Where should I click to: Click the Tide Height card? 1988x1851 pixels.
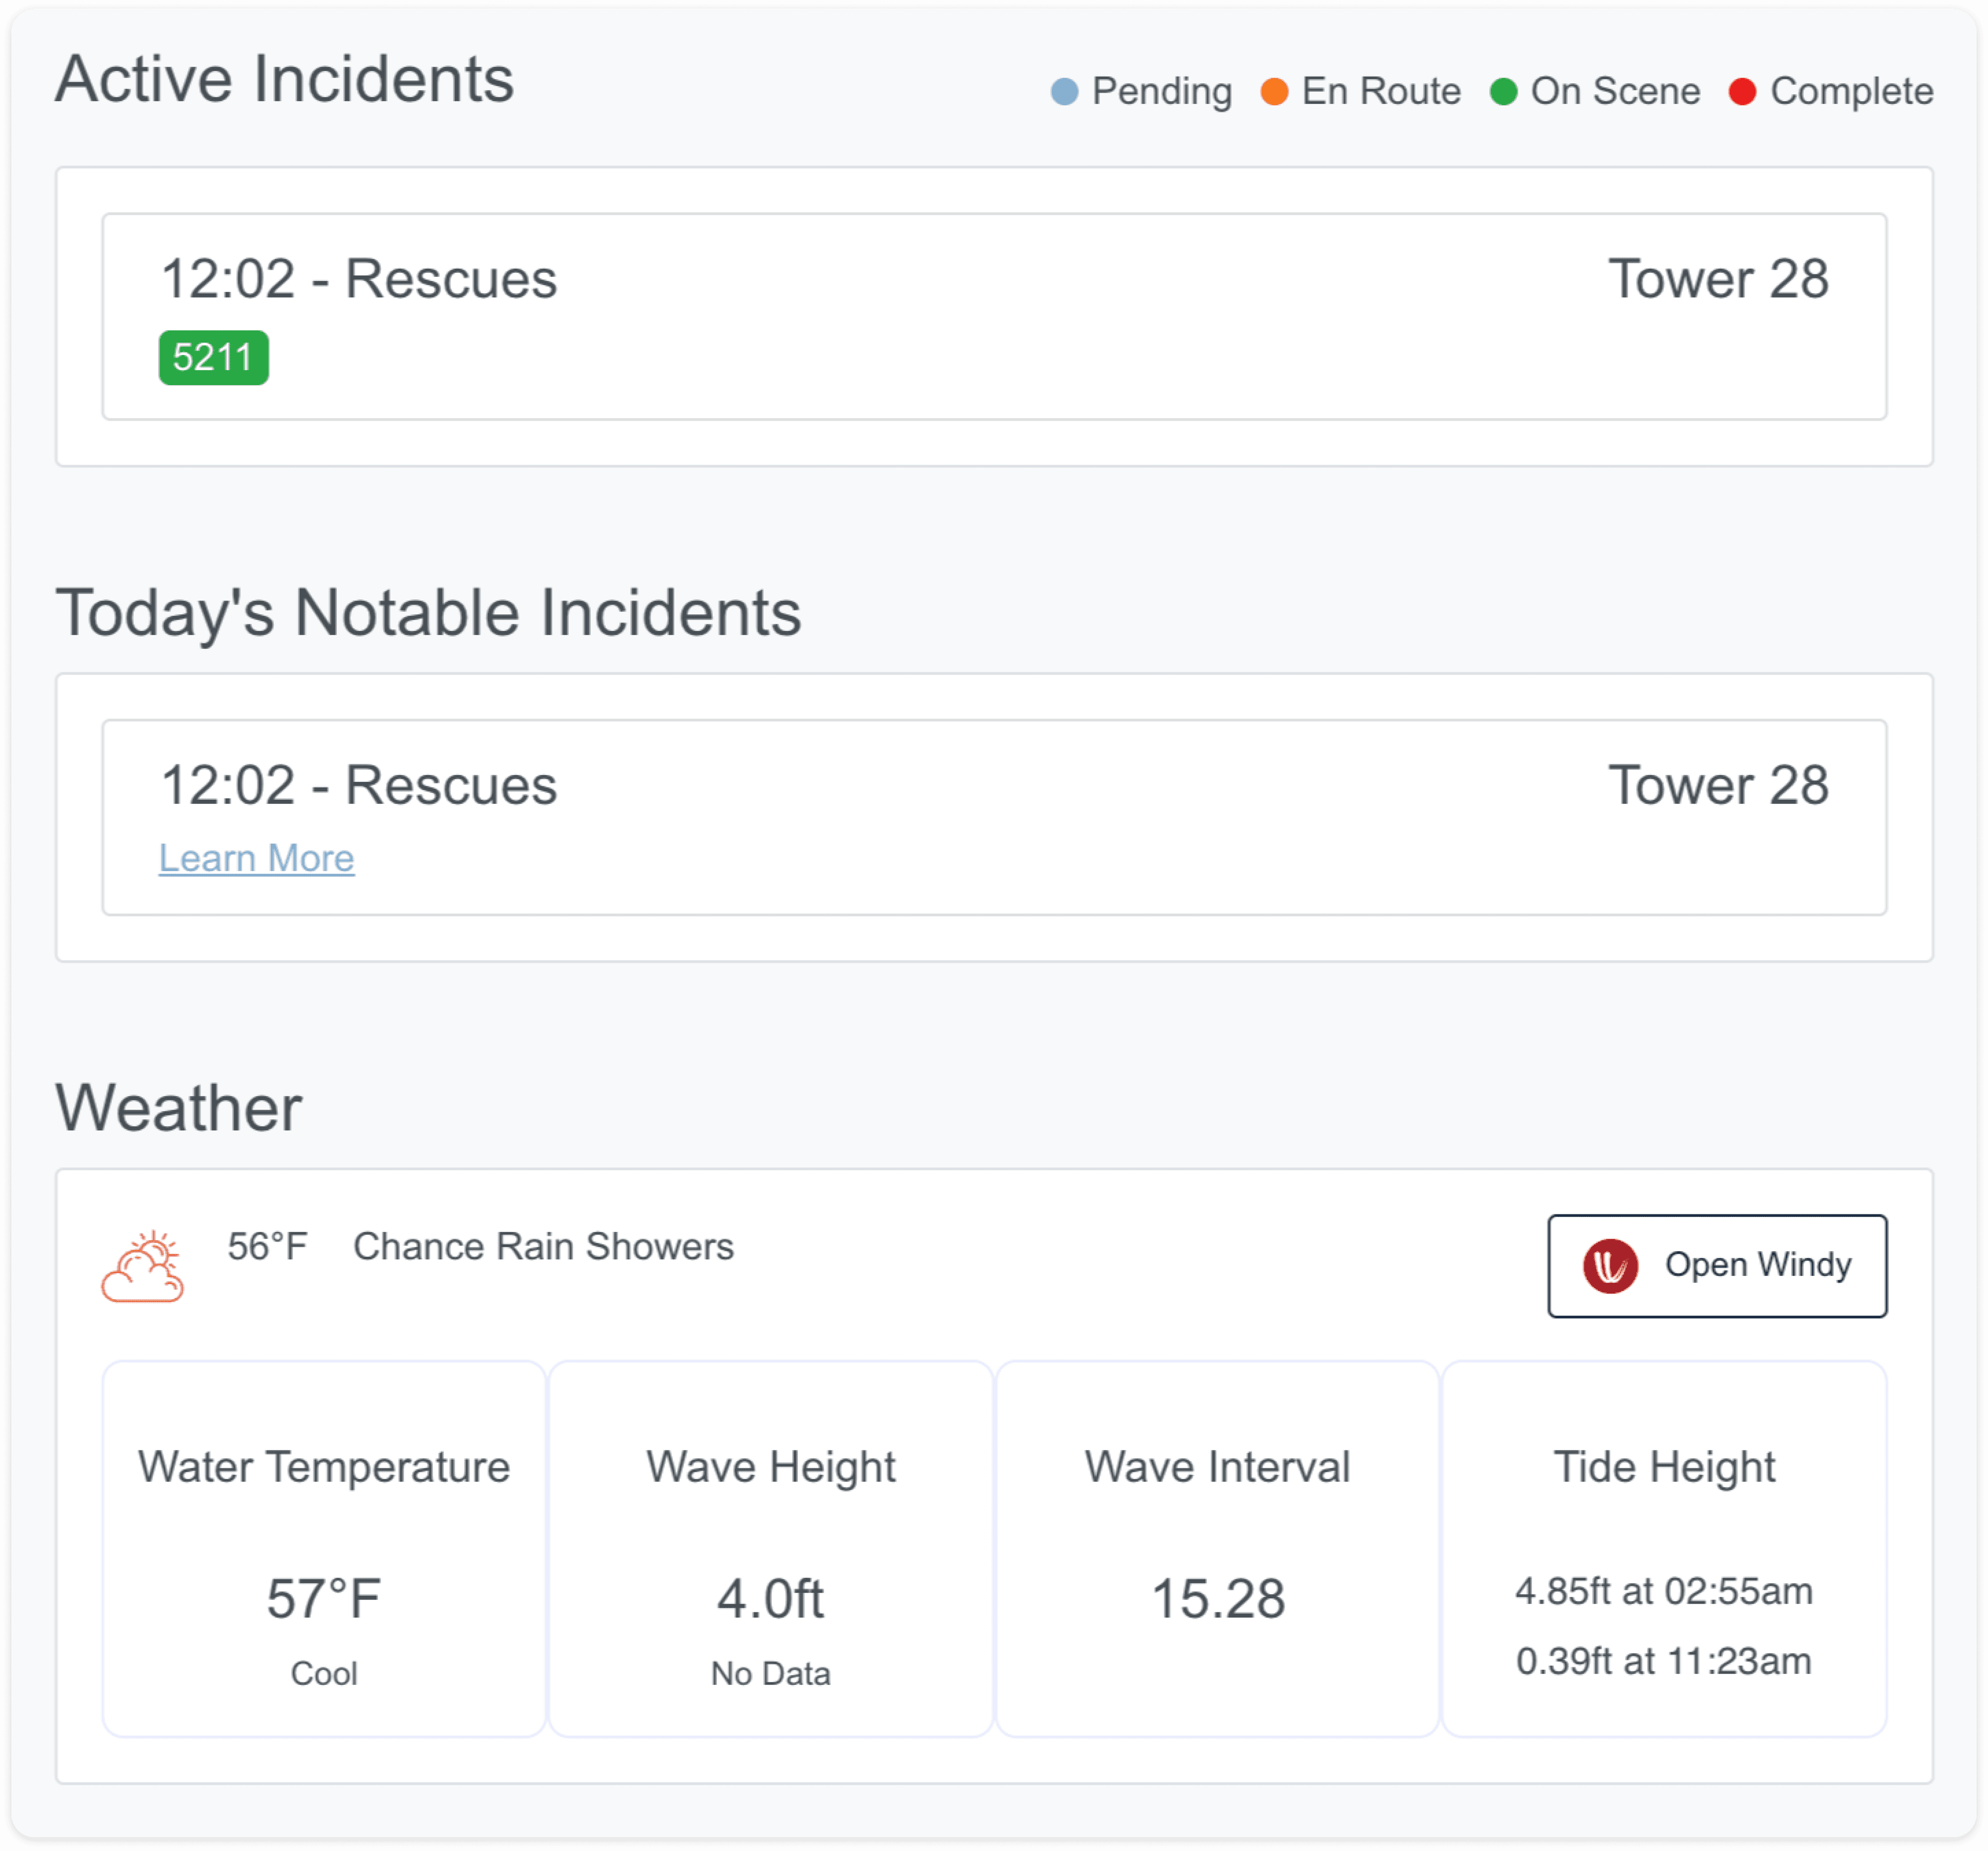[1664, 1549]
